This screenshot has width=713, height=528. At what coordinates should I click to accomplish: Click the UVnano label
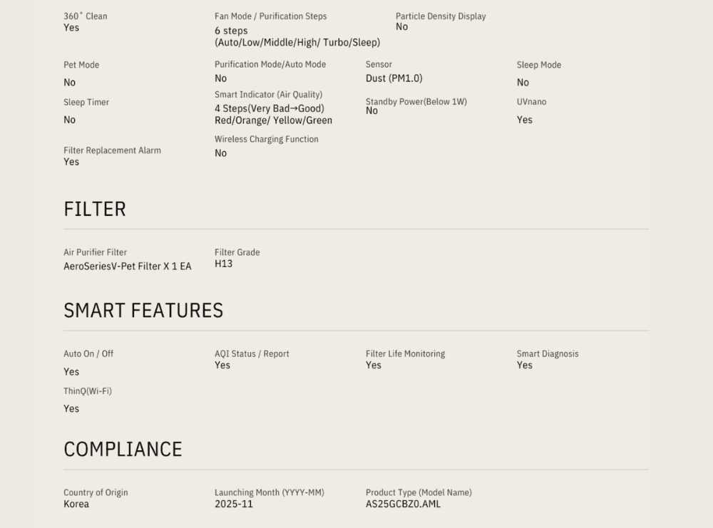[x=531, y=102]
